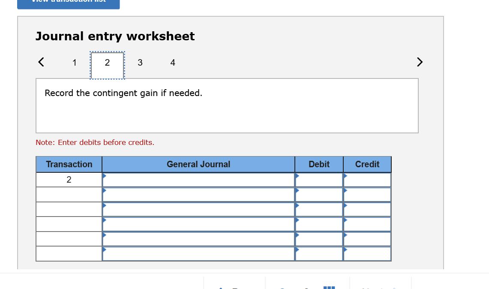Click 'Record the contingent gain if needed' text
This screenshot has height=289, width=489.
(x=123, y=93)
